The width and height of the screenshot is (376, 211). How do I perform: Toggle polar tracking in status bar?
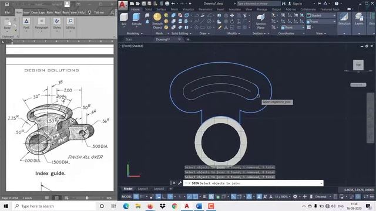170,197
